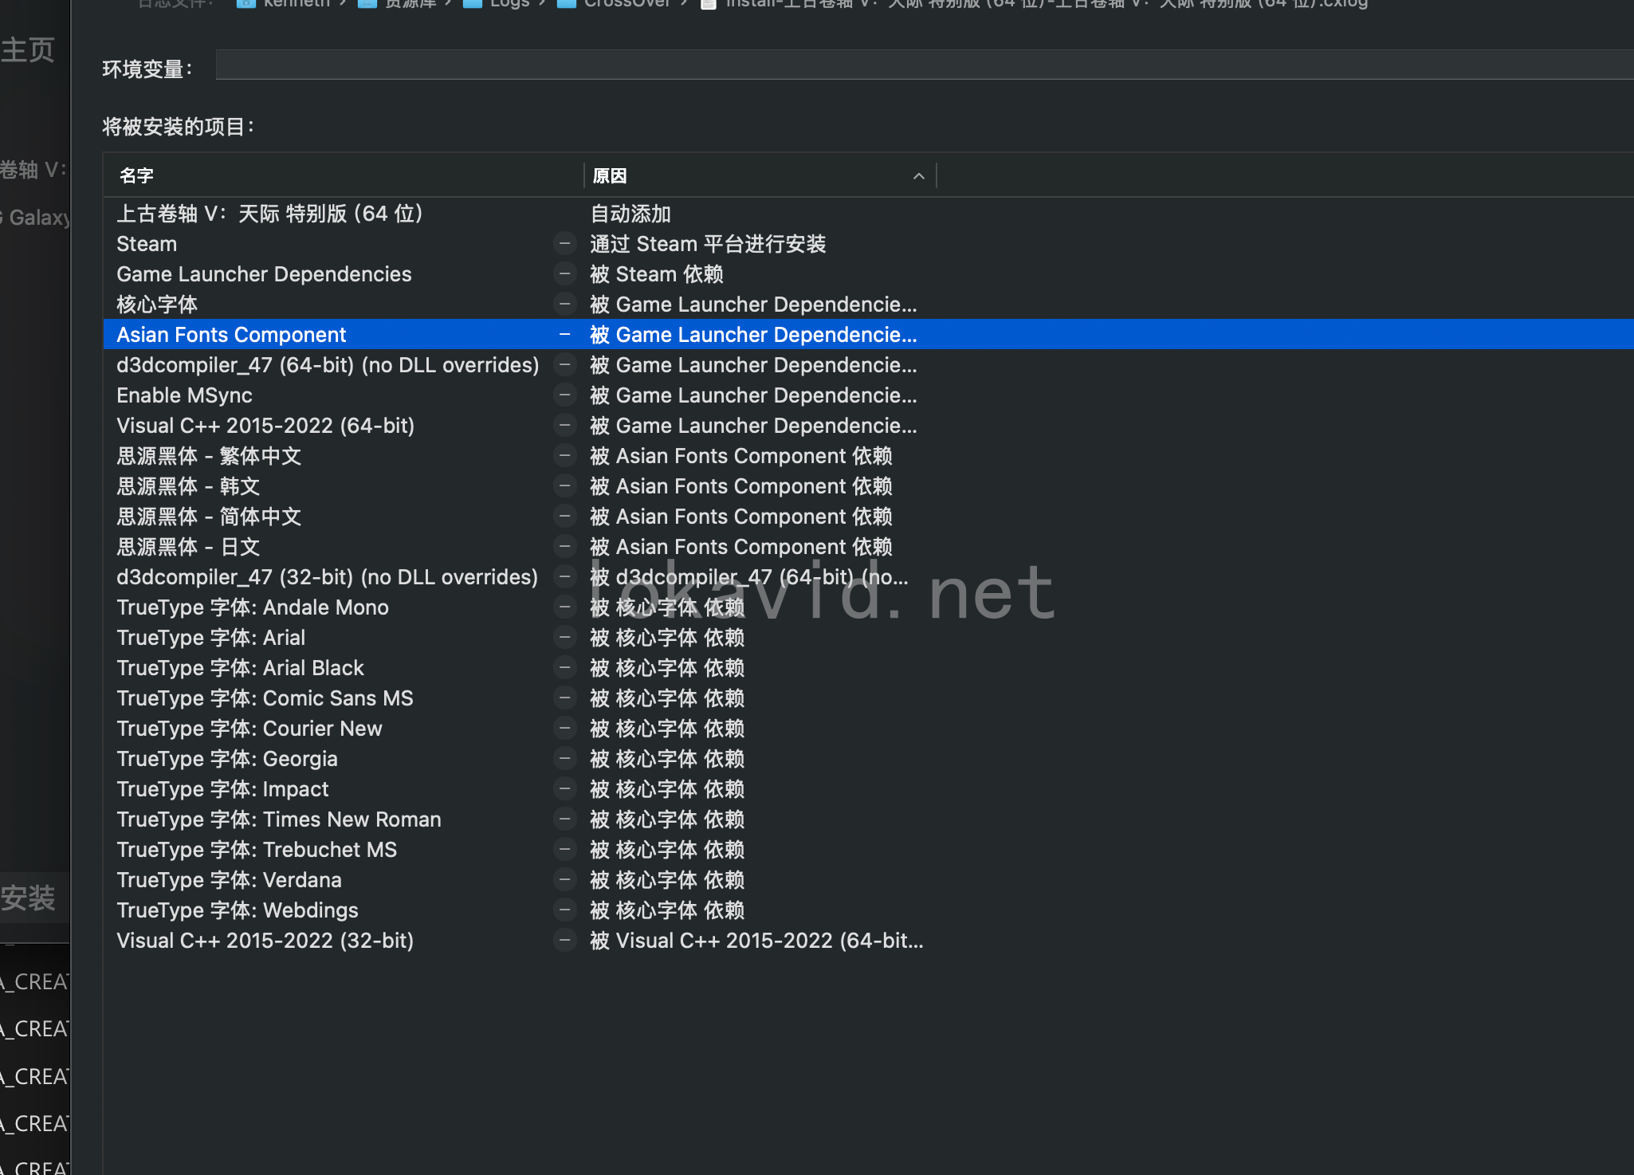The height and width of the screenshot is (1175, 1634).
Task: Click the 名字 column header
Action: [136, 176]
